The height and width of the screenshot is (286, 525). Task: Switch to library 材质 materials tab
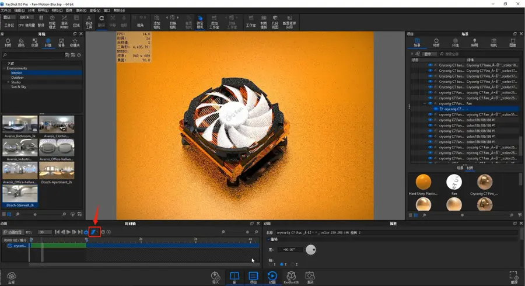coord(8,43)
